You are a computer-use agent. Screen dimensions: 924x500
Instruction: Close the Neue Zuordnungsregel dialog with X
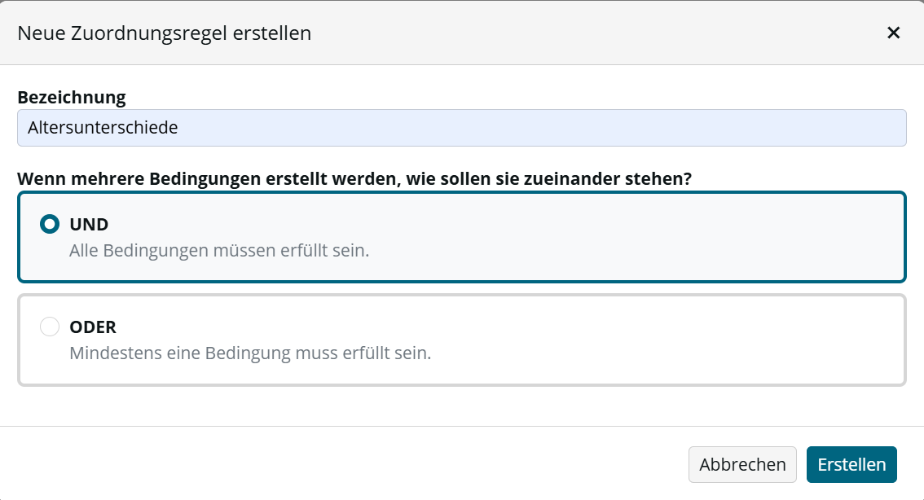[x=893, y=33]
